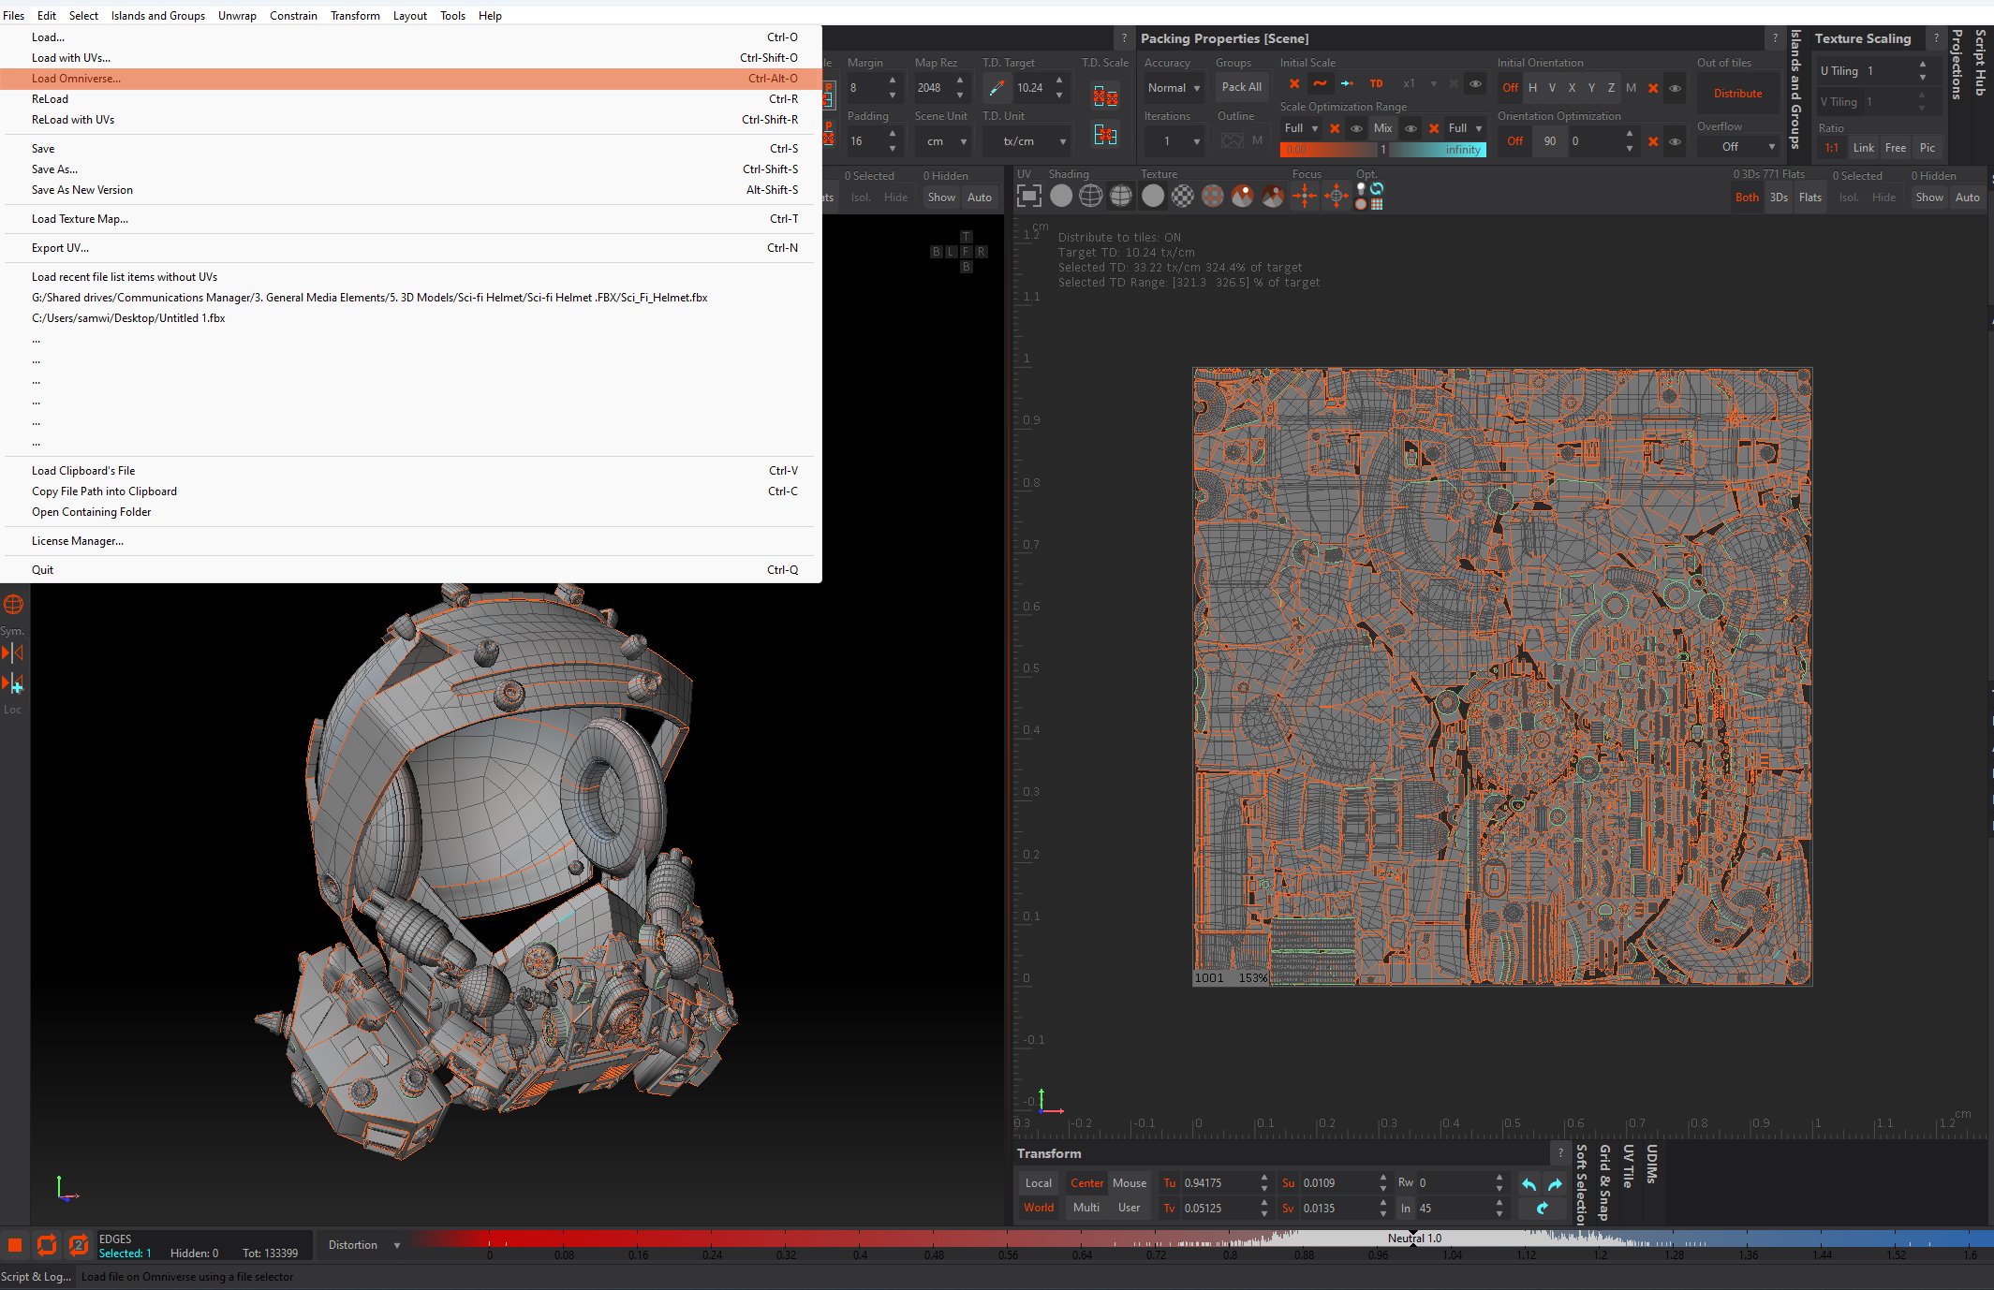Click Pack All button
Screen dimensions: 1994x1290
(x=1242, y=87)
